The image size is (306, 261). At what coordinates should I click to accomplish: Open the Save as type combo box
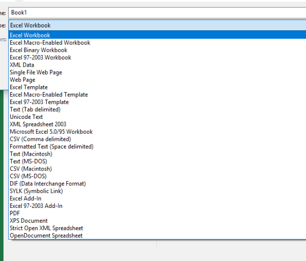pos(157,25)
